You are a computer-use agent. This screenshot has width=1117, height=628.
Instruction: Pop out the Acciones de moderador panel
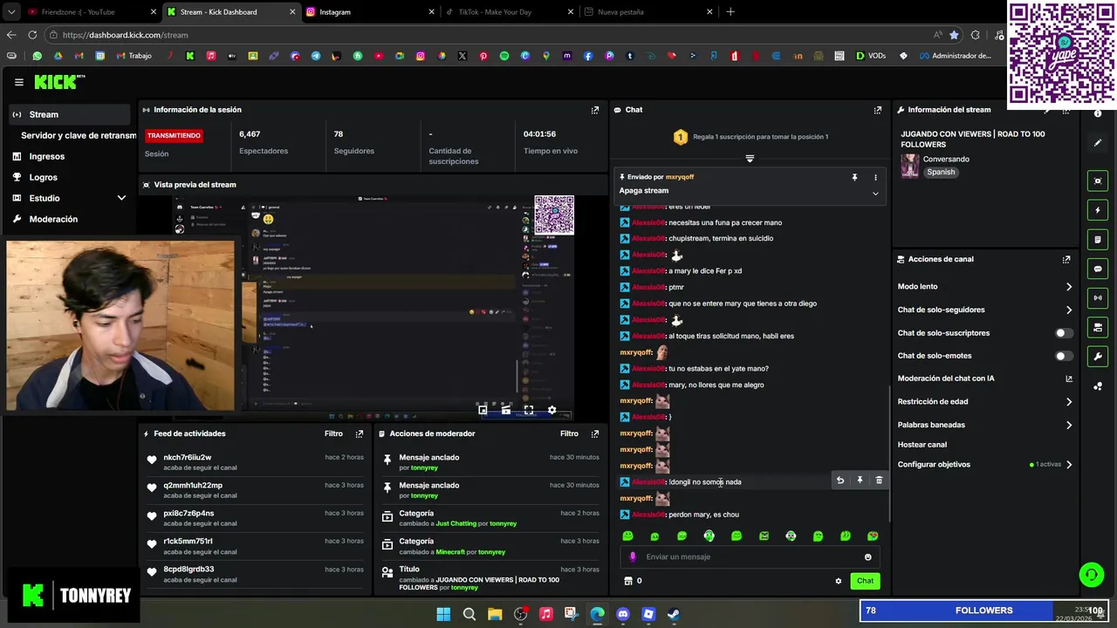595,433
